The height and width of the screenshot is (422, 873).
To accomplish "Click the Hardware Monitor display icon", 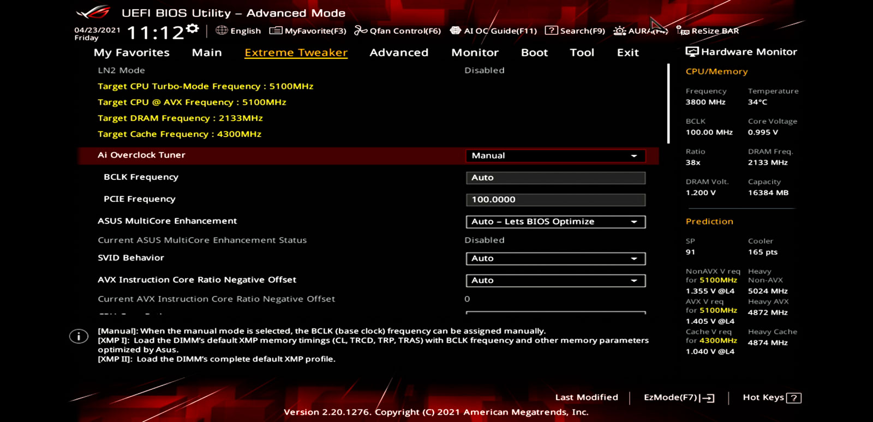I will pyautogui.click(x=692, y=52).
